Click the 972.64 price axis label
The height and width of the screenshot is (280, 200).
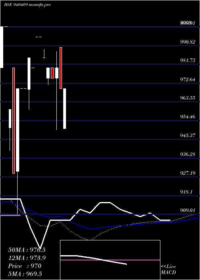188,79
